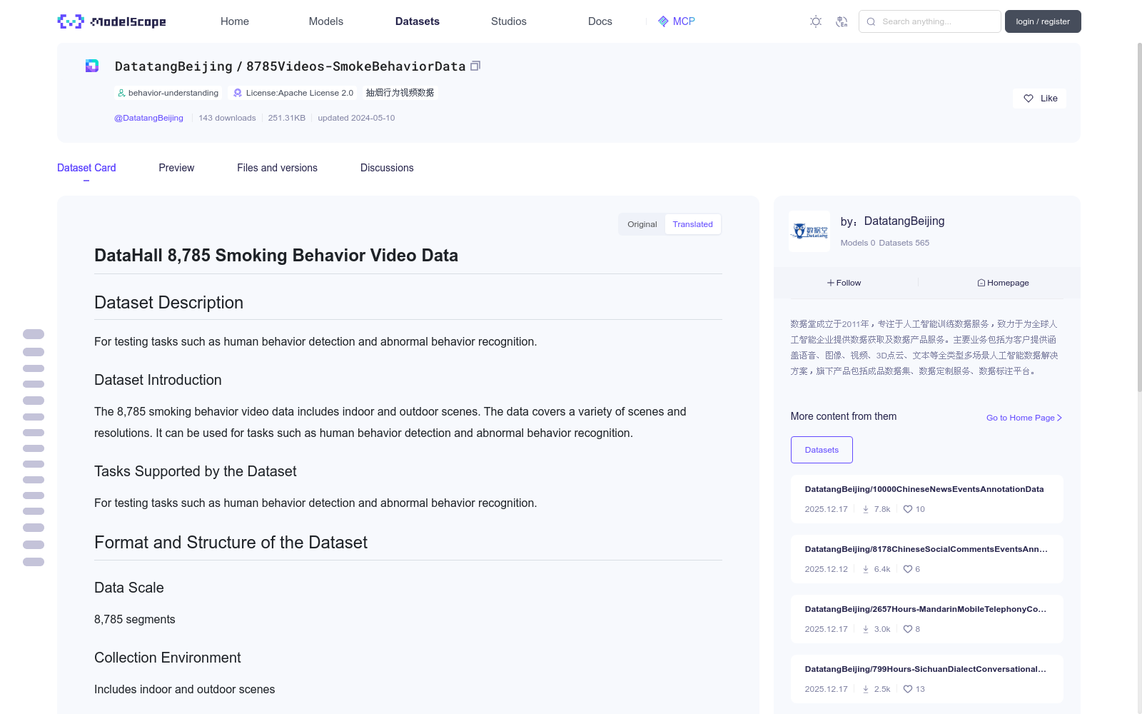Screen dimensions: 1142x714
Task: Select the Dataset Card tab
Action: coord(86,168)
